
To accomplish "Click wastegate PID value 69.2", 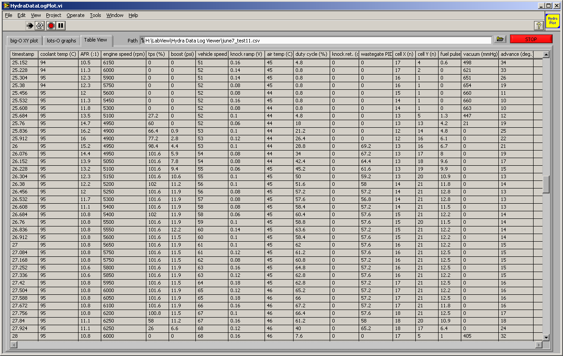I will point(376,146).
